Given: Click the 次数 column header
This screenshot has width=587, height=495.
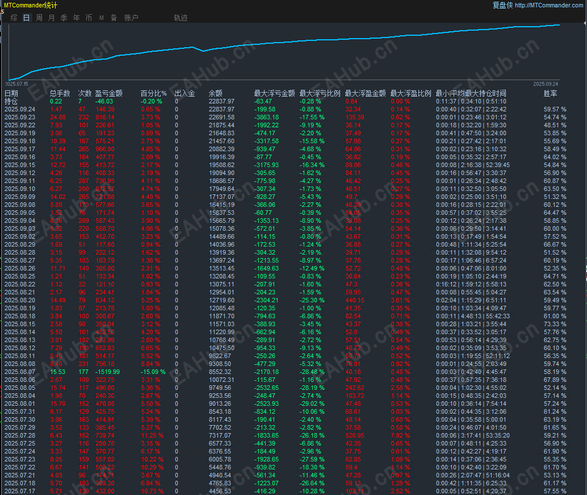Looking at the screenshot, I should point(85,93).
